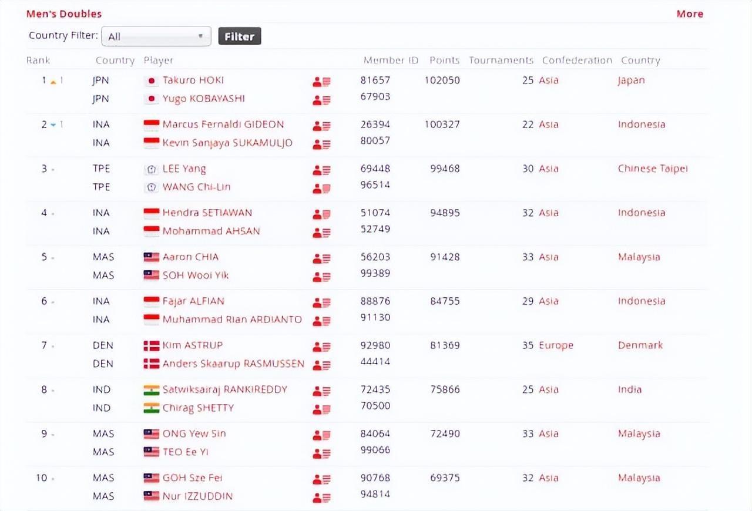This screenshot has height=511, width=752.
Task: Click profile icon beside Kevin Sanjaya SUKAMULJO
Action: 321,144
